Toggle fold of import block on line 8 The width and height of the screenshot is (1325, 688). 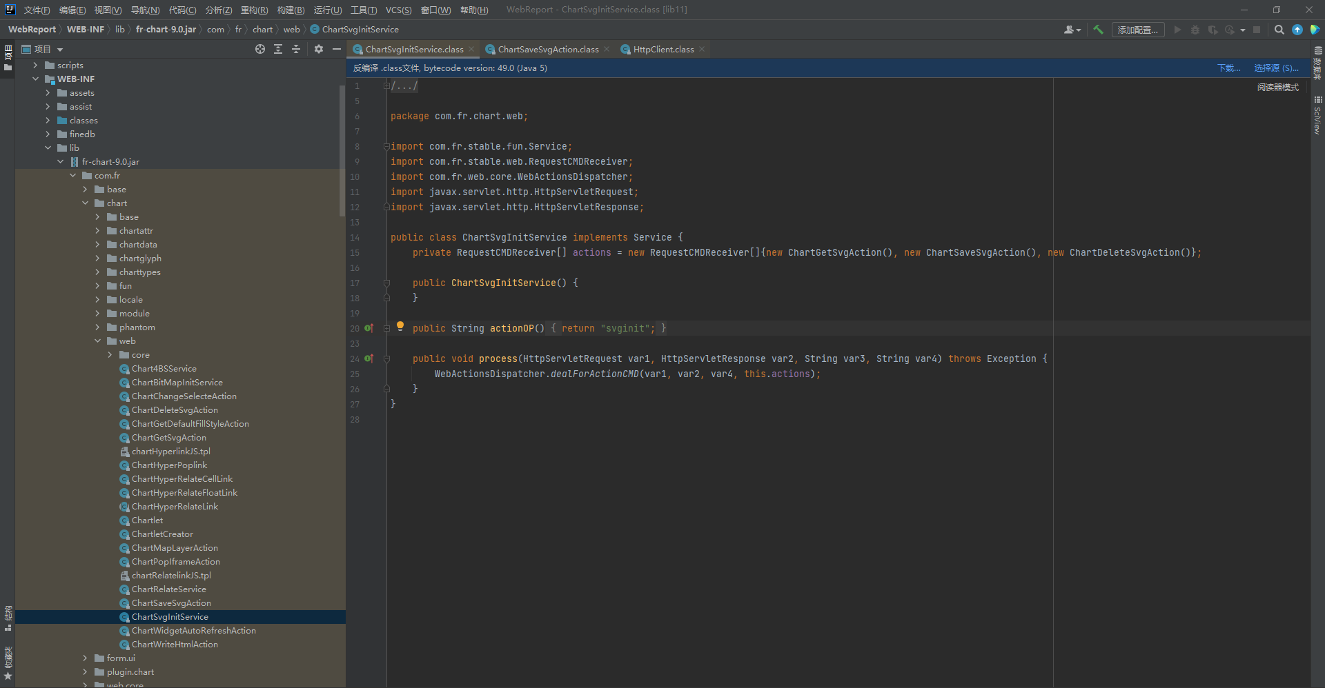tap(386, 146)
